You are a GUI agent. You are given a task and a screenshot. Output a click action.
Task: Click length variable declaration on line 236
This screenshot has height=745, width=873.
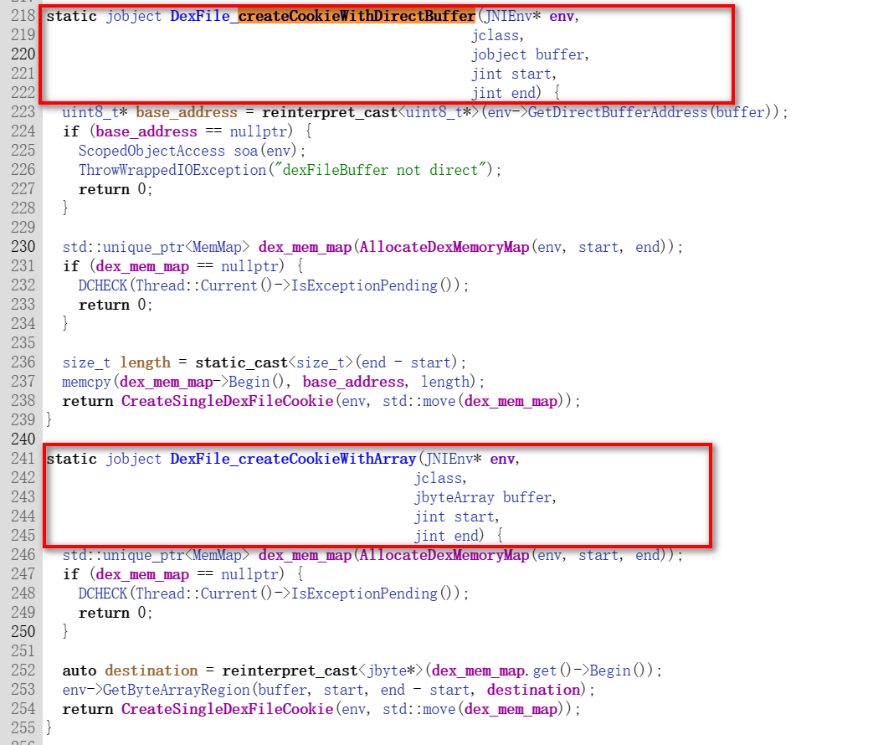[x=146, y=362]
